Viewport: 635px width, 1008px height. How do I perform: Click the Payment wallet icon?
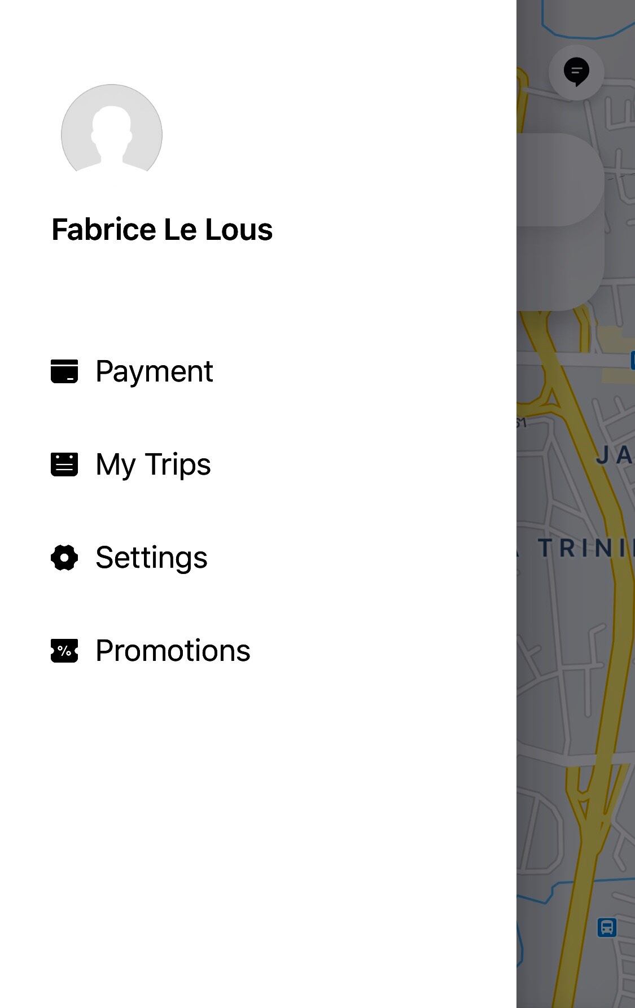point(64,371)
